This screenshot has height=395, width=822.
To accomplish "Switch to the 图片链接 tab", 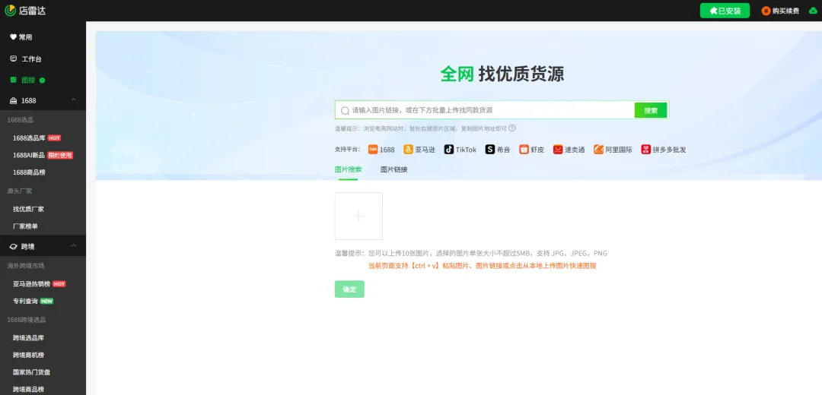I will (394, 169).
